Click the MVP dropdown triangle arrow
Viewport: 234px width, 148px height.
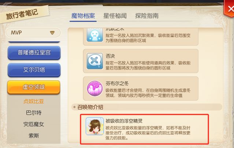52,33
